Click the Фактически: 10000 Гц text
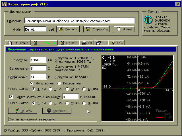Screen dimensions: 182x136 click(73, 61)
